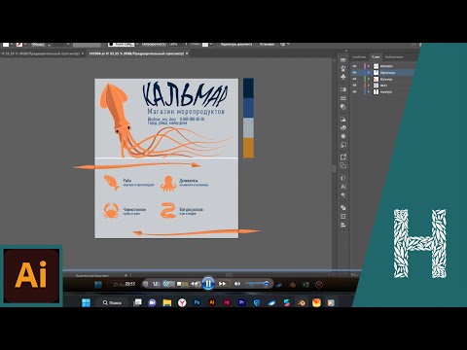Image resolution: width=467 pixels, height=350 pixels.
Task: Hide the Кальмар layer with its eye
Action: point(354,79)
